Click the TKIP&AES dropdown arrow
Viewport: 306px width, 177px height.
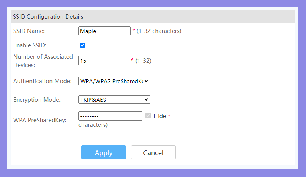pos(146,100)
